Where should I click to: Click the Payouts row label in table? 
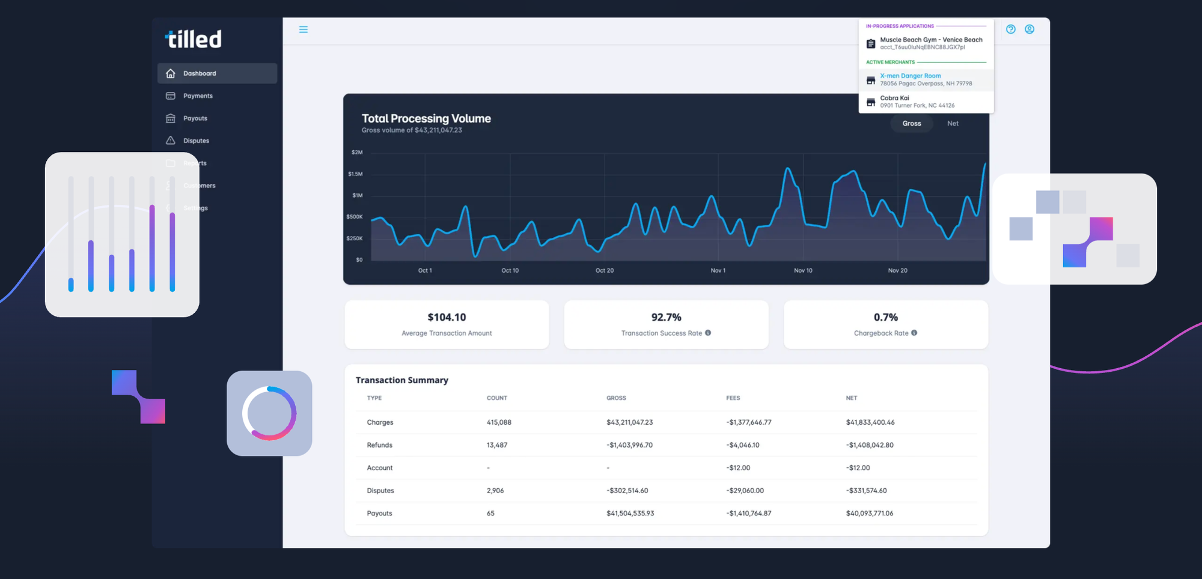click(x=379, y=514)
